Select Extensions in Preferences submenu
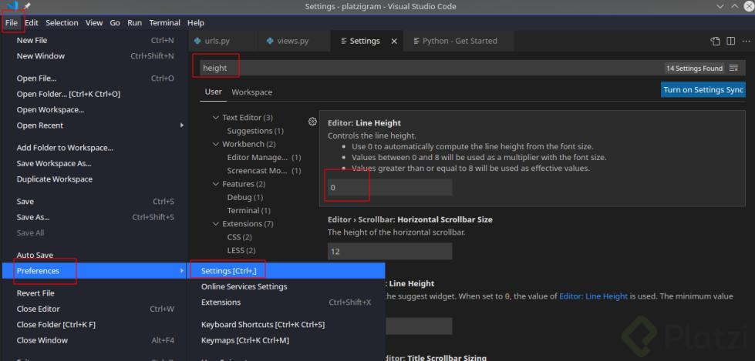The height and width of the screenshot is (361, 755). click(x=286, y=302)
